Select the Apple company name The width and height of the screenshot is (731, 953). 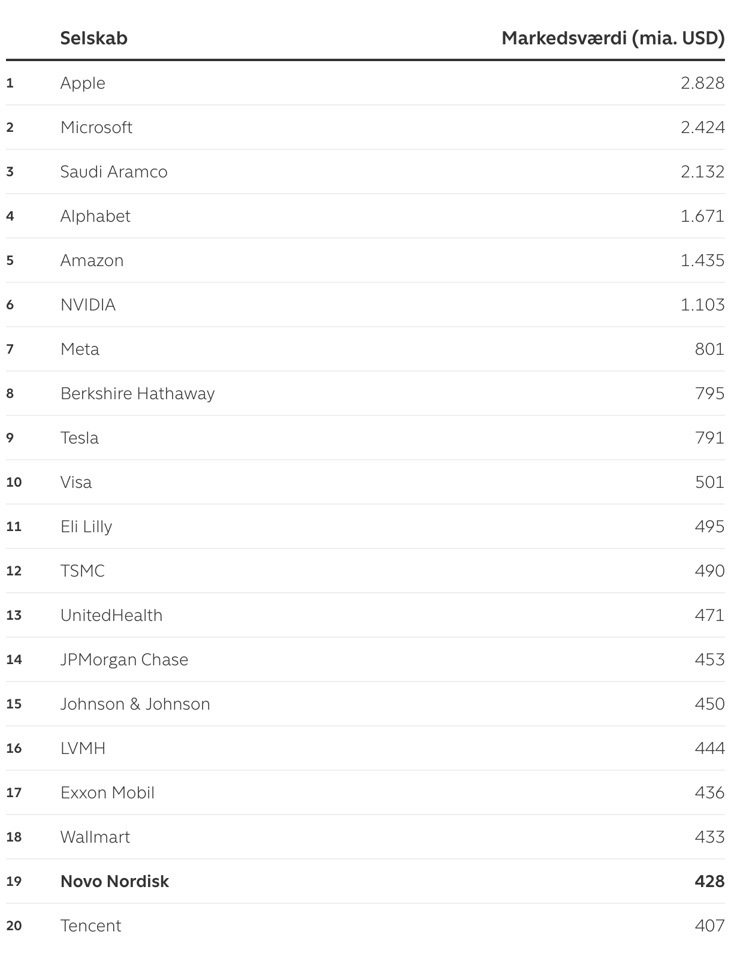83,83
